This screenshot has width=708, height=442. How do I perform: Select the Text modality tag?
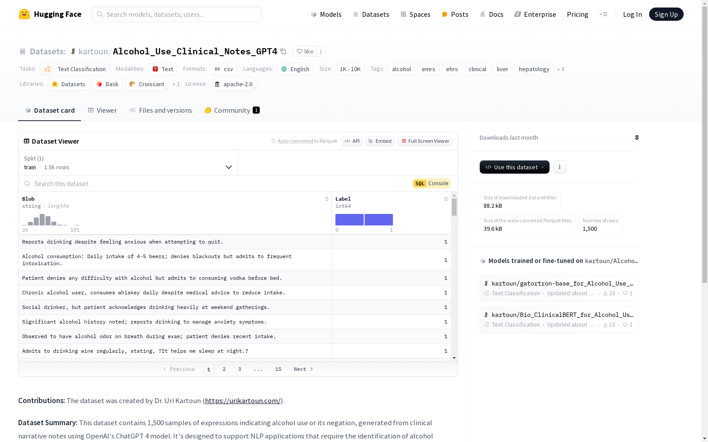(162, 69)
